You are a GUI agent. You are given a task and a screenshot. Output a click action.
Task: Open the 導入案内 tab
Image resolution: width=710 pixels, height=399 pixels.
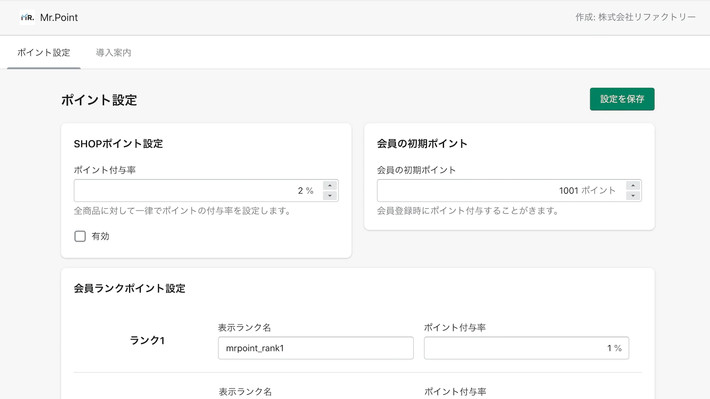coord(114,53)
